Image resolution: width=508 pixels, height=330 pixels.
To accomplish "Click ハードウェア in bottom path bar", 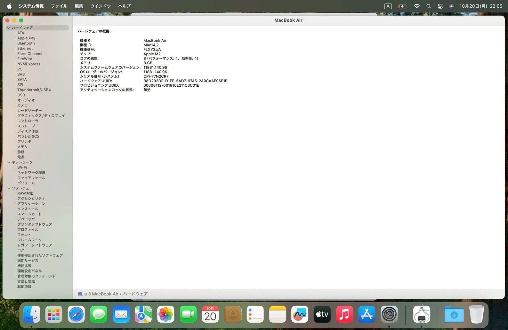I will pos(135,294).
